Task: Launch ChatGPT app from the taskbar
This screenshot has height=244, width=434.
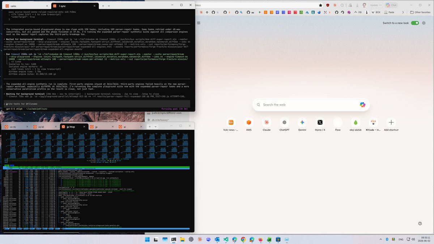Action: (191, 239)
